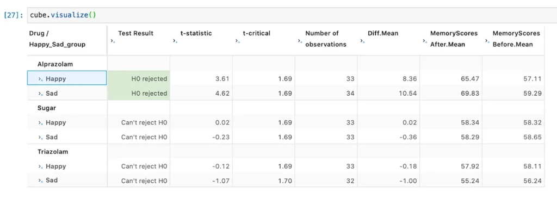Click drill icon on t-statistic column
This screenshot has height=198, width=557.
(175, 41)
